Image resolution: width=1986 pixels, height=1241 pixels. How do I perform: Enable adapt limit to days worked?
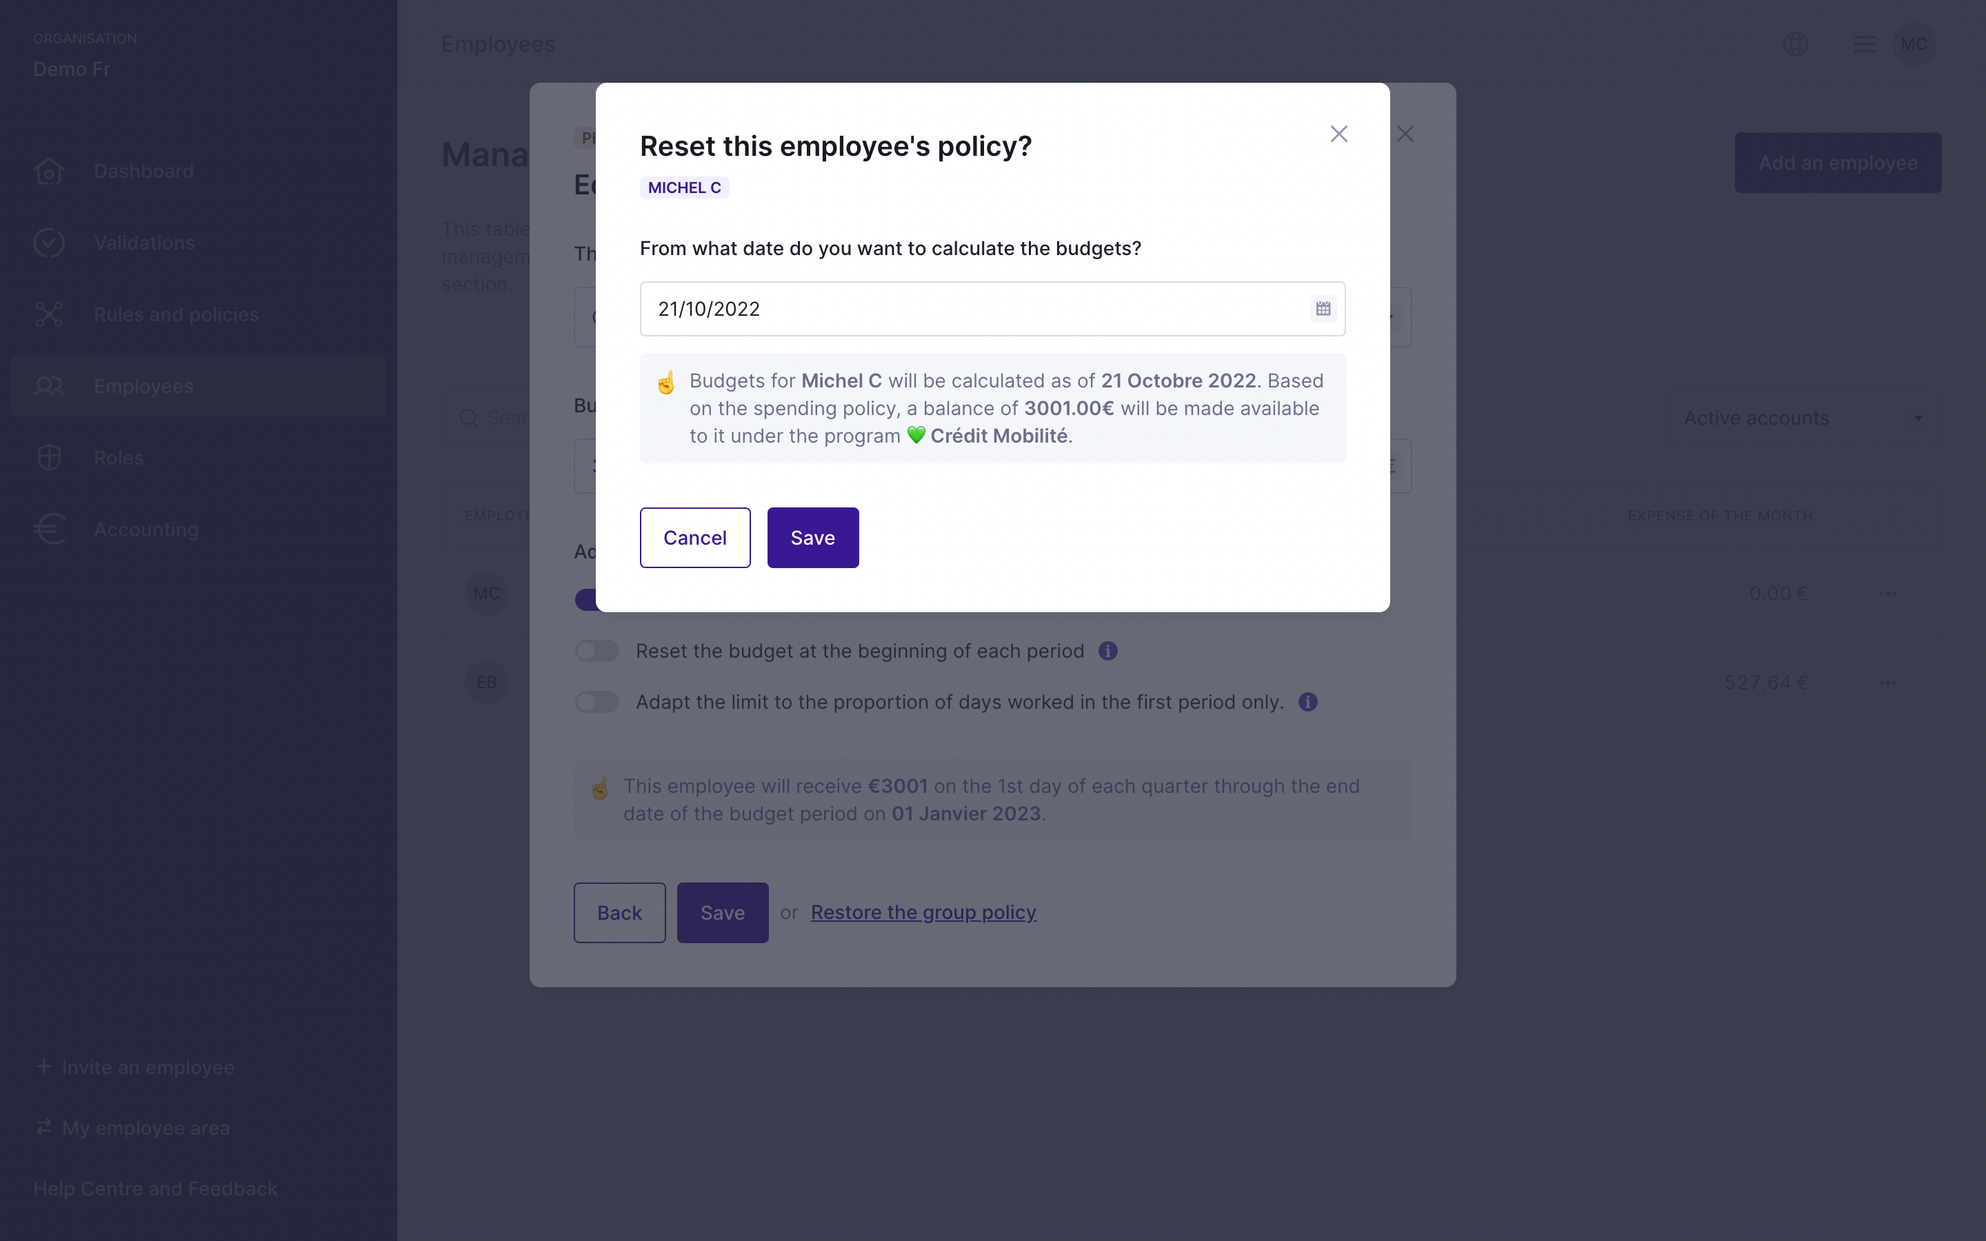[596, 702]
